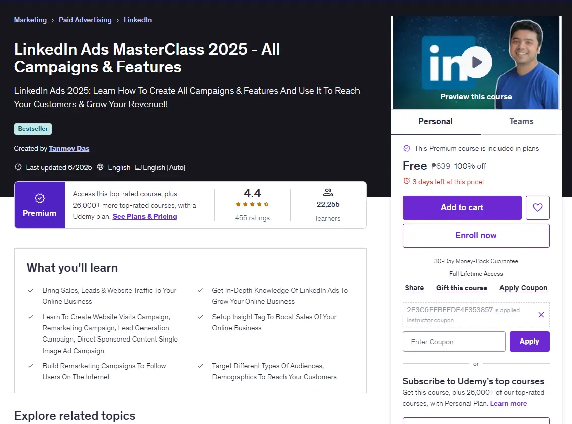572x424 pixels.
Task: Click the learners people icon
Action: tap(328, 192)
